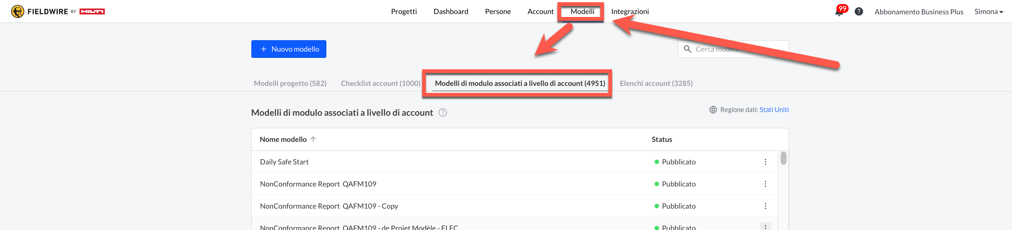Open the Progetti menu item
1012x230 pixels.
pyautogui.click(x=404, y=12)
